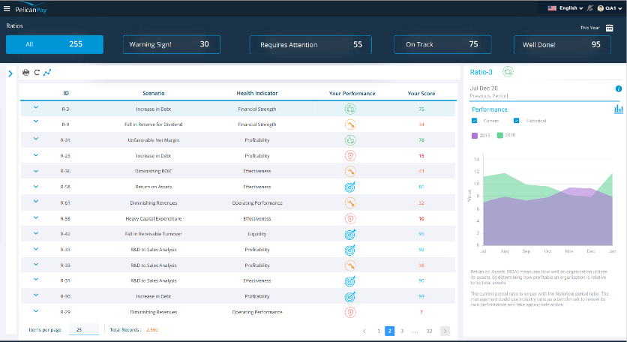
Task: Click the print icon in the toolbar
Action: (x=26, y=73)
